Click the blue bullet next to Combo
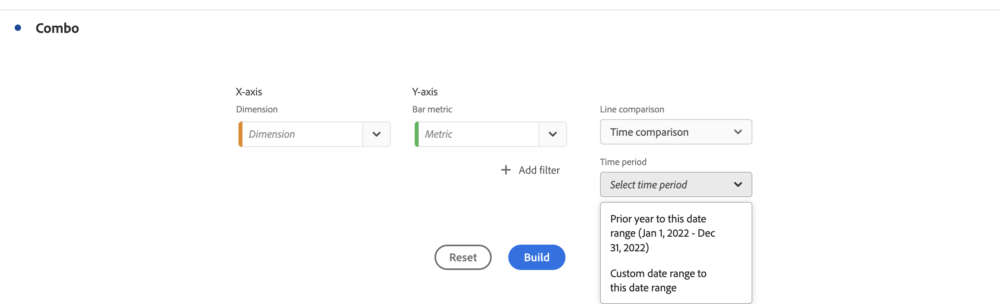This screenshot has width=1000, height=304. click(x=18, y=28)
